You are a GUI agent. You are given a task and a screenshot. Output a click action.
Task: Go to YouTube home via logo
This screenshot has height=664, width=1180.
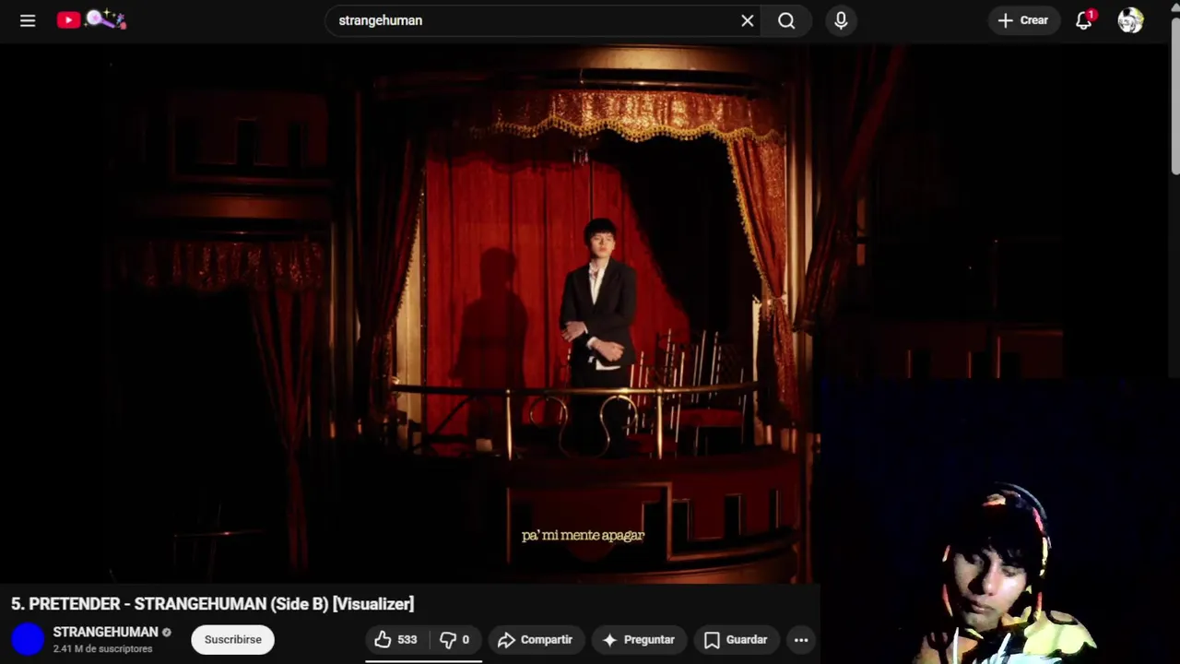(91, 19)
